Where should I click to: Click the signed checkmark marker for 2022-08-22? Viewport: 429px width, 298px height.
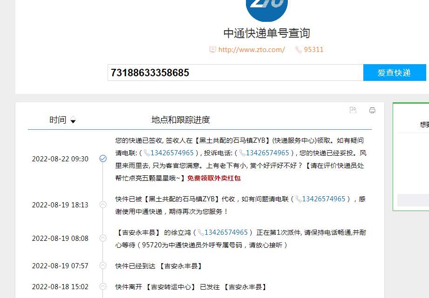(x=103, y=159)
